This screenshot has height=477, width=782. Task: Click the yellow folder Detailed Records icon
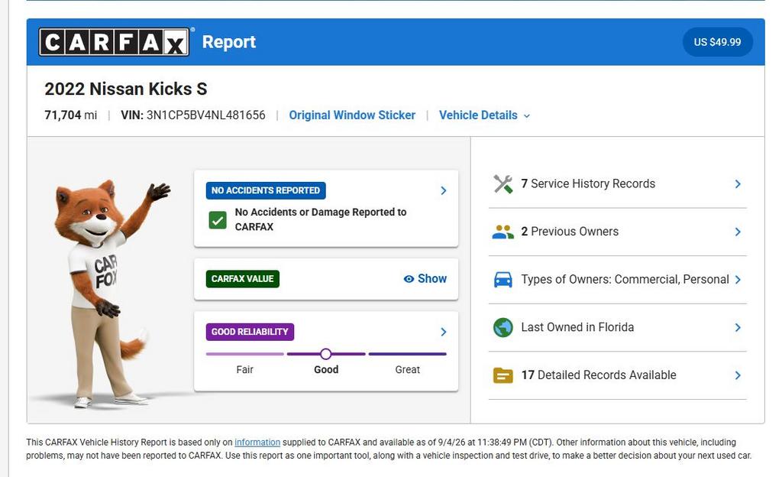tap(502, 375)
